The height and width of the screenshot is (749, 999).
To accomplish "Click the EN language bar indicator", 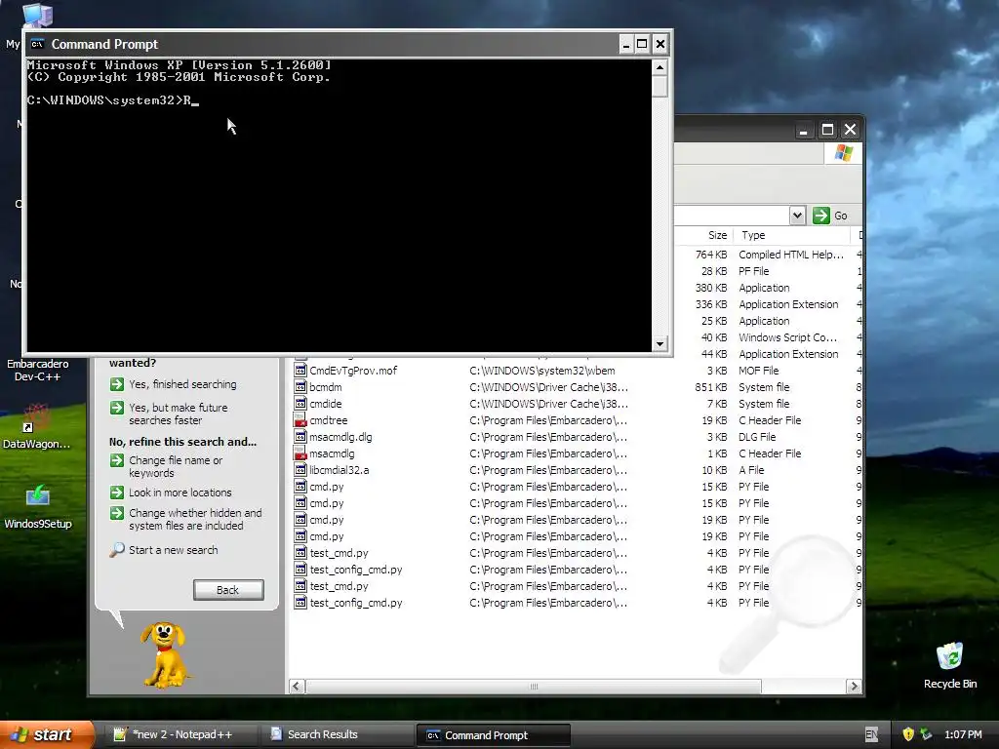I will pos(871,734).
